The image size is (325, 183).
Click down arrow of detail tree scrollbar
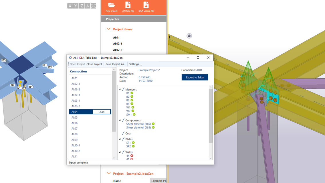pos(211,158)
